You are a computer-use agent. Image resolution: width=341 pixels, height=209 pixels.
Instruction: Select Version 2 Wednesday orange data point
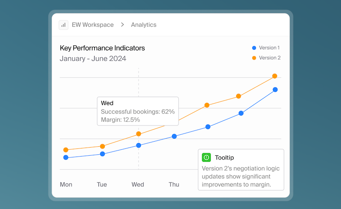click(x=139, y=134)
